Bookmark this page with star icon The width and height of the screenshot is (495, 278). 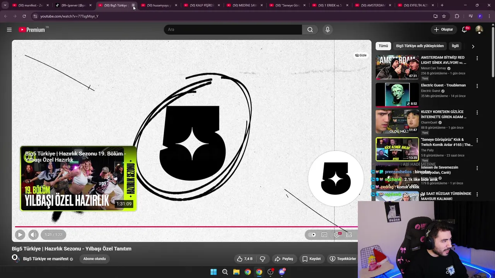[x=444, y=16]
